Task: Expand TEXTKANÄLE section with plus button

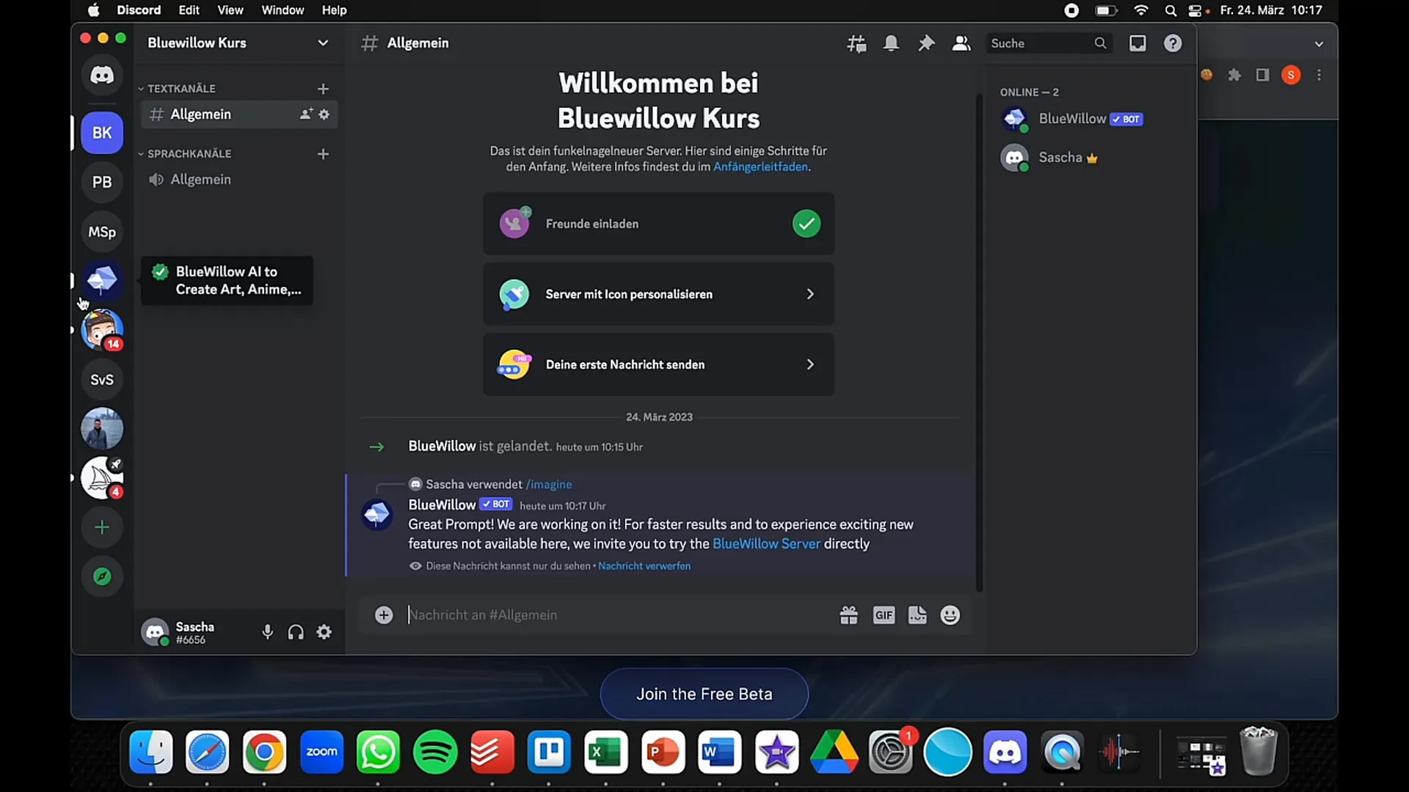Action: click(x=322, y=88)
